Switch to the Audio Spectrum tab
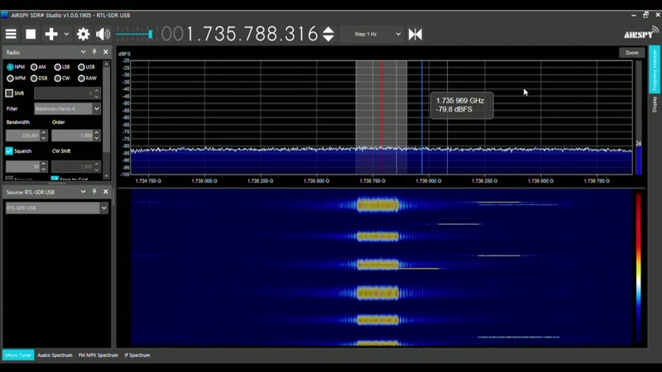 [55, 355]
